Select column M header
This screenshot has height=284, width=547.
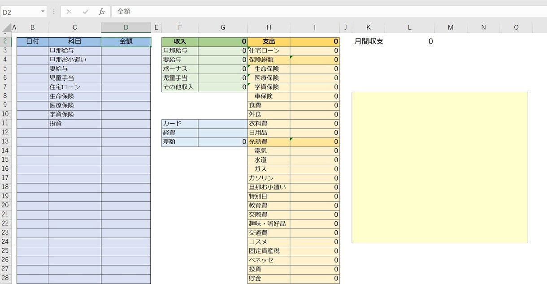(451, 28)
